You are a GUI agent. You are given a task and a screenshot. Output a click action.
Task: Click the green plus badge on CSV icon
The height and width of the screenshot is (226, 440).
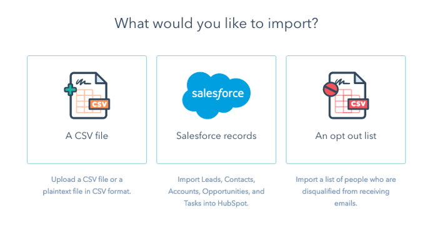70,90
